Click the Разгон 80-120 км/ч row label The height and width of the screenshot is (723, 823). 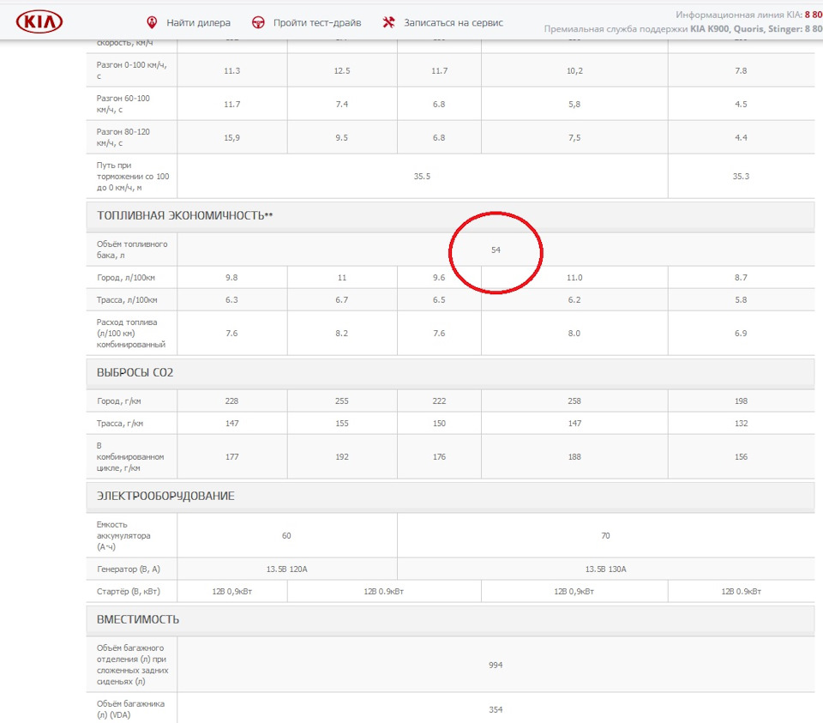123,137
